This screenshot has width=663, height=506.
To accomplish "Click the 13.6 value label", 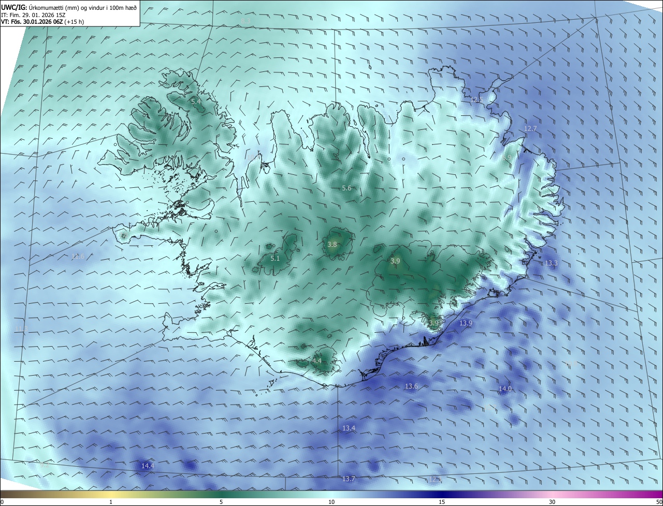I will tap(411, 386).
